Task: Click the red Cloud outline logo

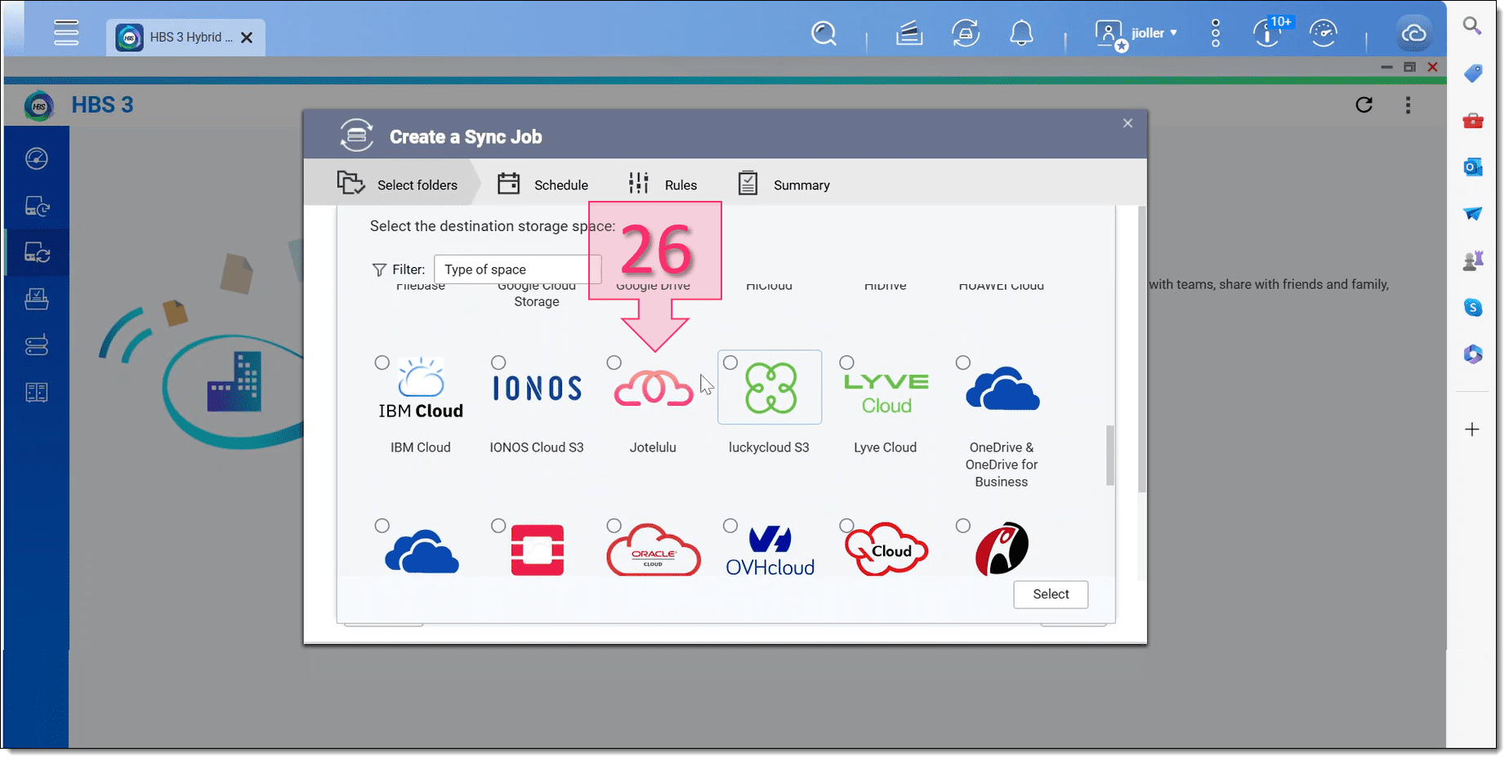Action: coord(886,549)
